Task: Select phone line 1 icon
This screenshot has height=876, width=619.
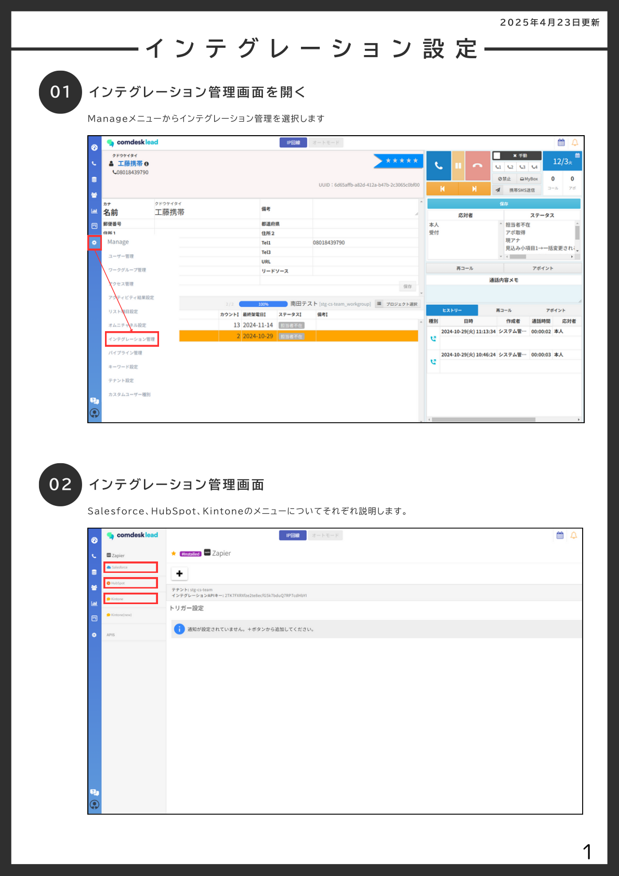Action: pos(498,167)
